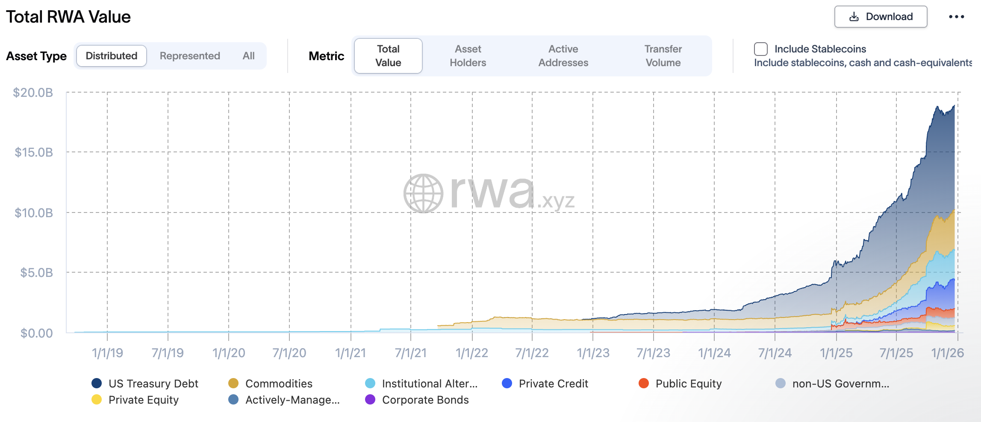Select the Represented asset type option

[x=189, y=55]
